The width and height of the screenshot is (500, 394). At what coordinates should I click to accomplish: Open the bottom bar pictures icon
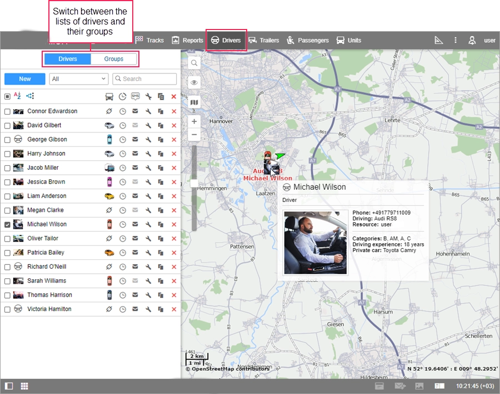point(419,386)
